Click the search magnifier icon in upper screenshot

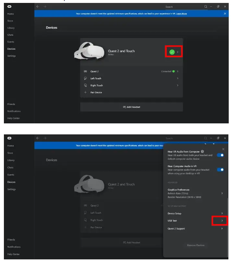(x=206, y=7)
